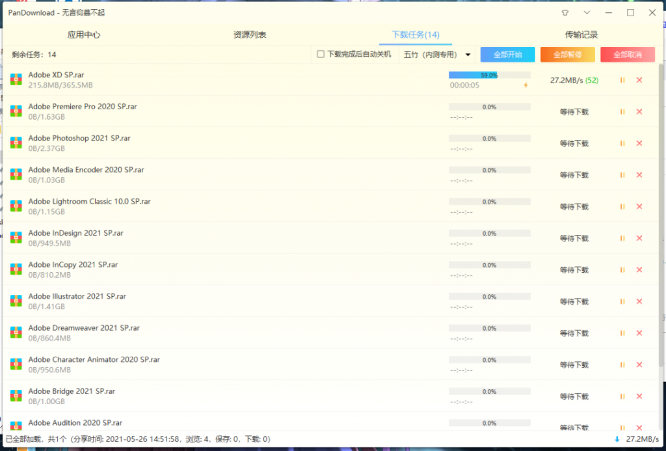The image size is (666, 451).
Task: Click the 剩余任务: 14 label
Action: click(34, 55)
